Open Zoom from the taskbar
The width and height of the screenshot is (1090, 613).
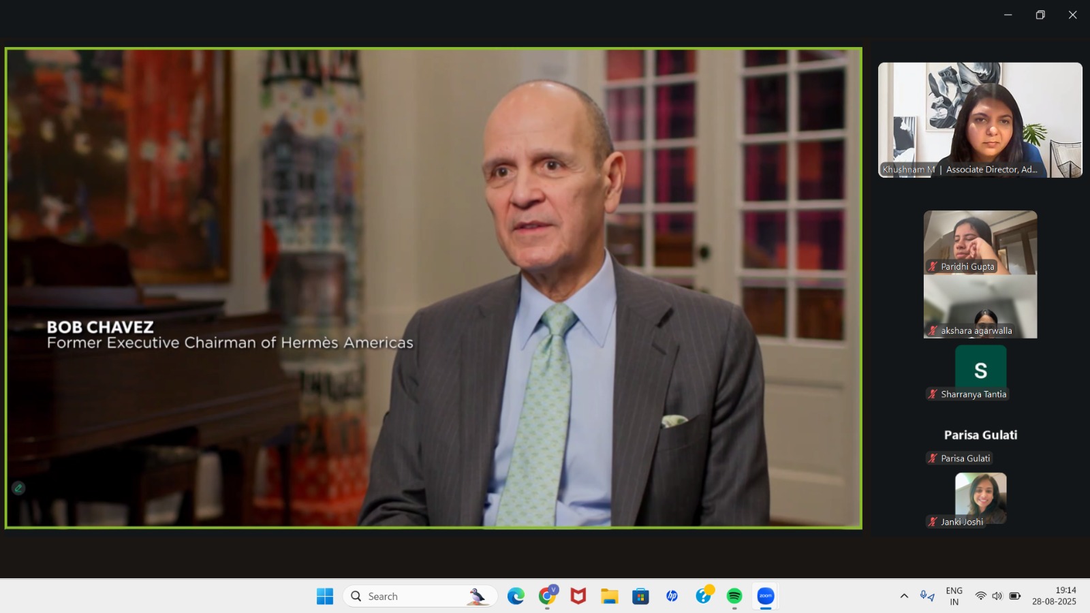766,596
